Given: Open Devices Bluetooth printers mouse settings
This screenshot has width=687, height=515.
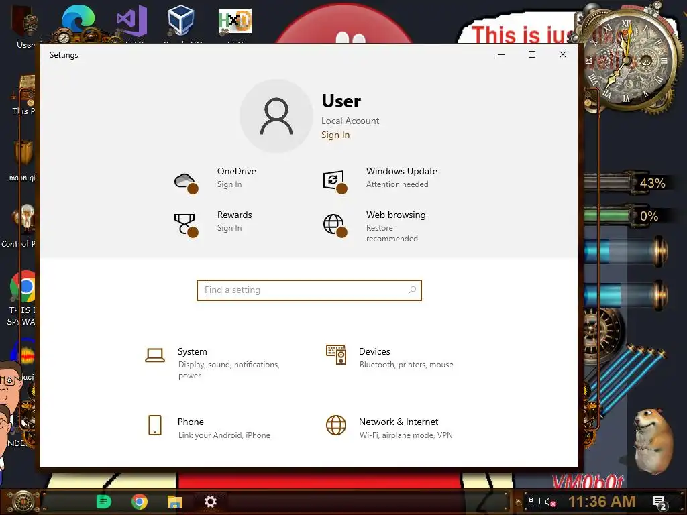Looking at the screenshot, I should point(406,365).
